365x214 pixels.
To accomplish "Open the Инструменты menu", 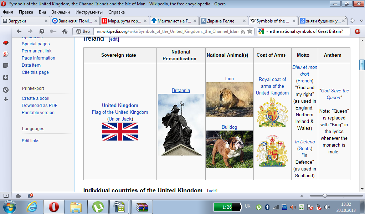I will pos(89,12).
